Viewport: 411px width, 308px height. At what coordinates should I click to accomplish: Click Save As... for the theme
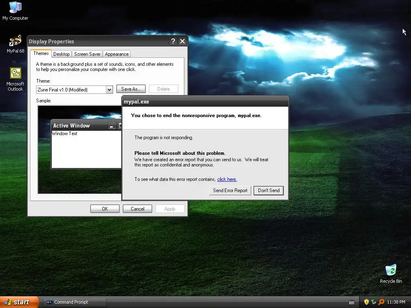click(131, 89)
